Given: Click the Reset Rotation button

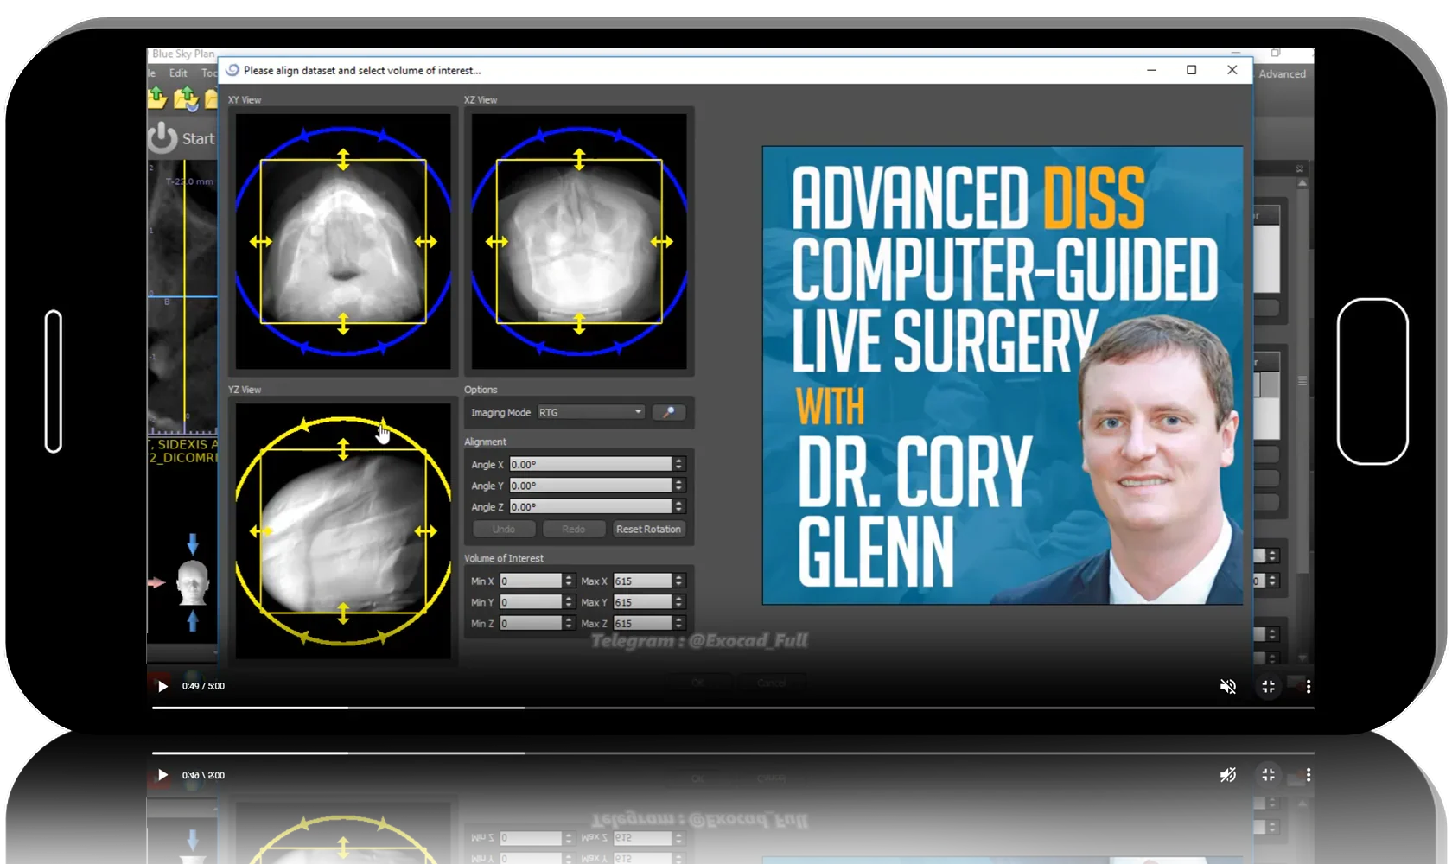Looking at the screenshot, I should [648, 529].
